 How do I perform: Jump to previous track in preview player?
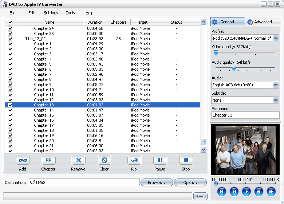coord(221,192)
